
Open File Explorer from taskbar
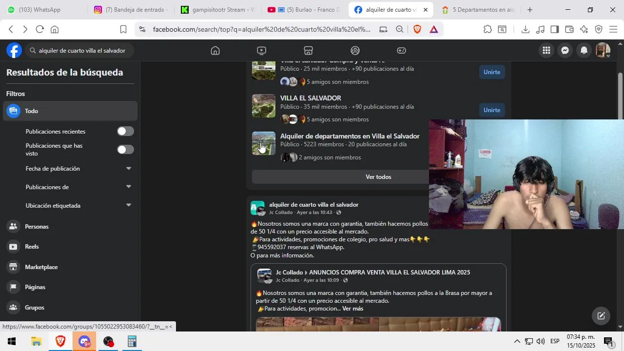[36, 341]
